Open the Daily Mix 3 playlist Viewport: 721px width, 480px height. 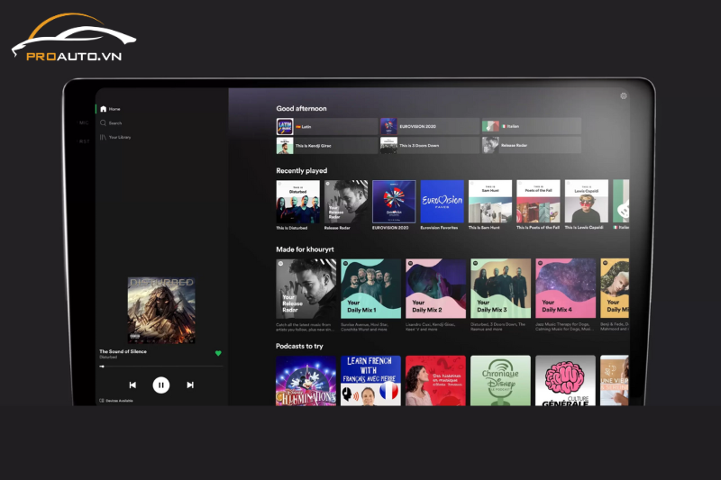500,289
